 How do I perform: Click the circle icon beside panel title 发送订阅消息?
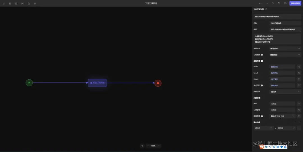pyautogui.click(x=266, y=9)
